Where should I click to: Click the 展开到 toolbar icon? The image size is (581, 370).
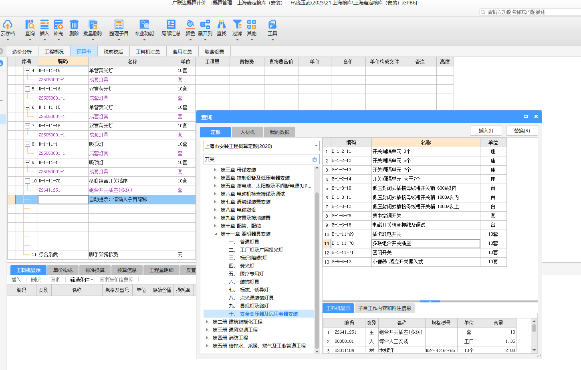[x=205, y=28]
